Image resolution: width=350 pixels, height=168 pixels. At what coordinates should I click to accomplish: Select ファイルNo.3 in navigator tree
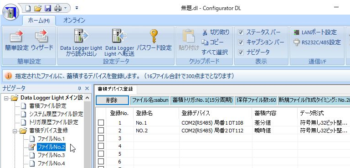(x=51, y=155)
